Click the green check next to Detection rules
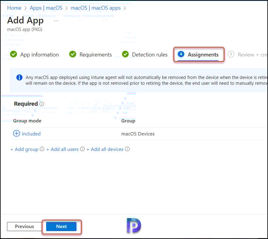This screenshot has height=239, width=268. 125,54
